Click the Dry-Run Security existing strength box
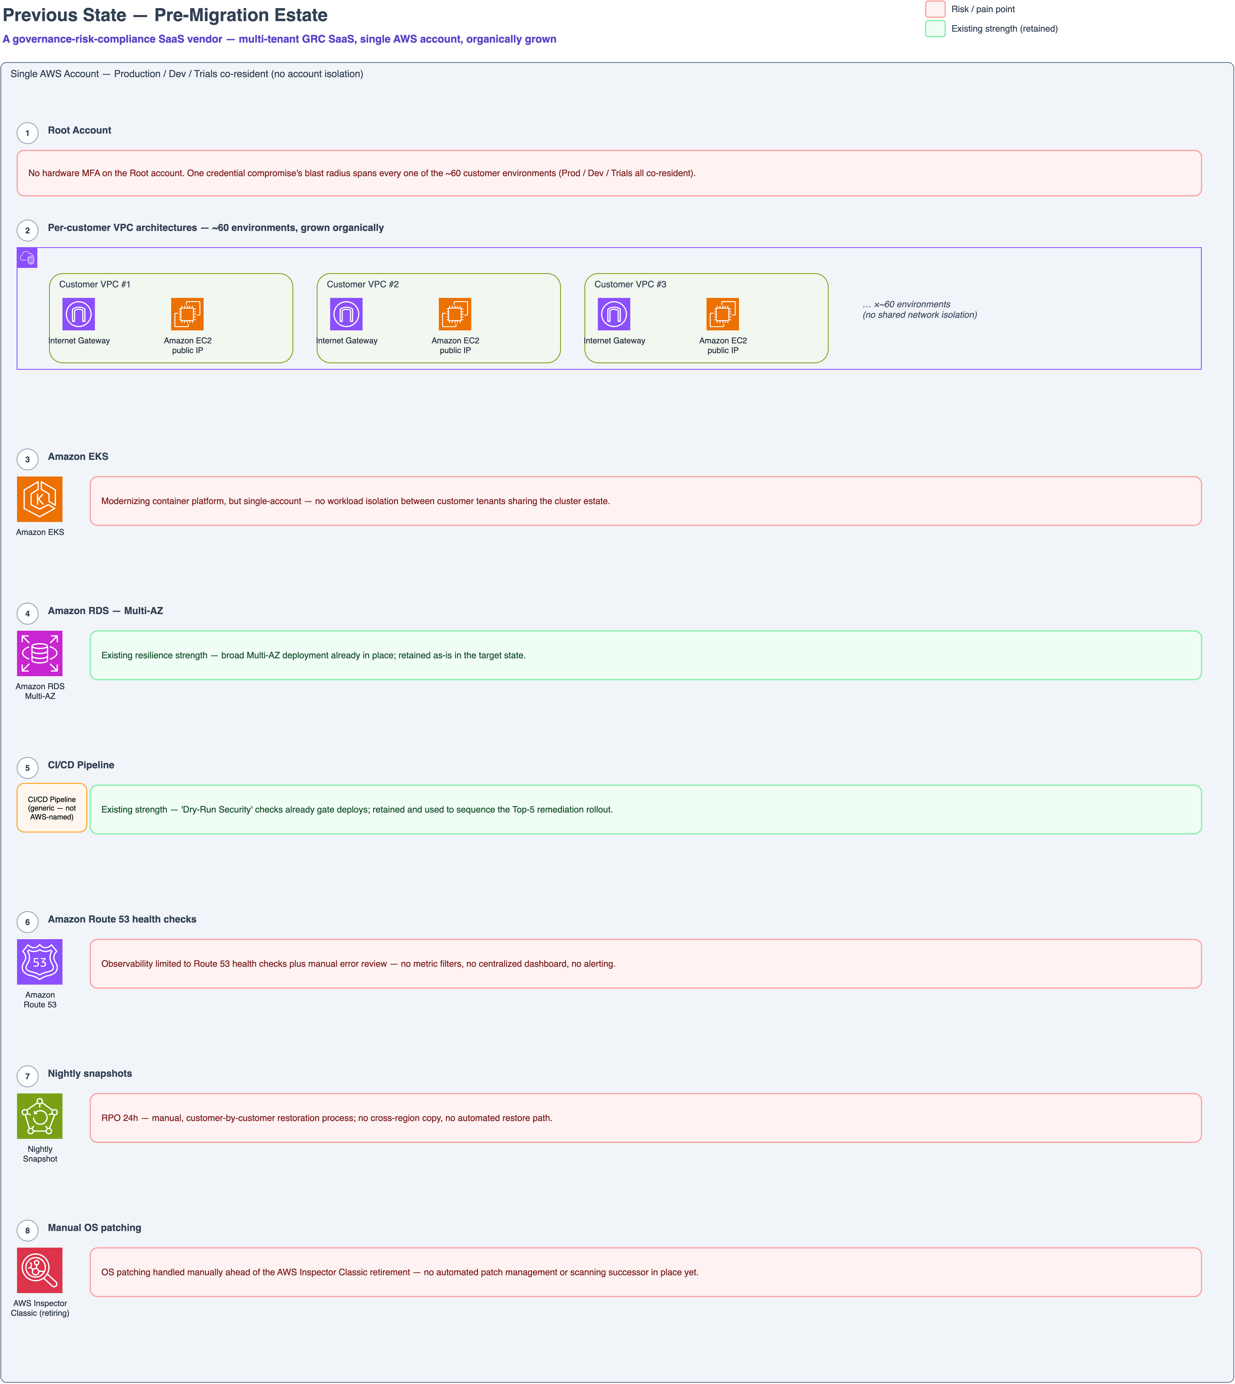Image resolution: width=1235 pixels, height=1384 pixels. click(x=646, y=809)
